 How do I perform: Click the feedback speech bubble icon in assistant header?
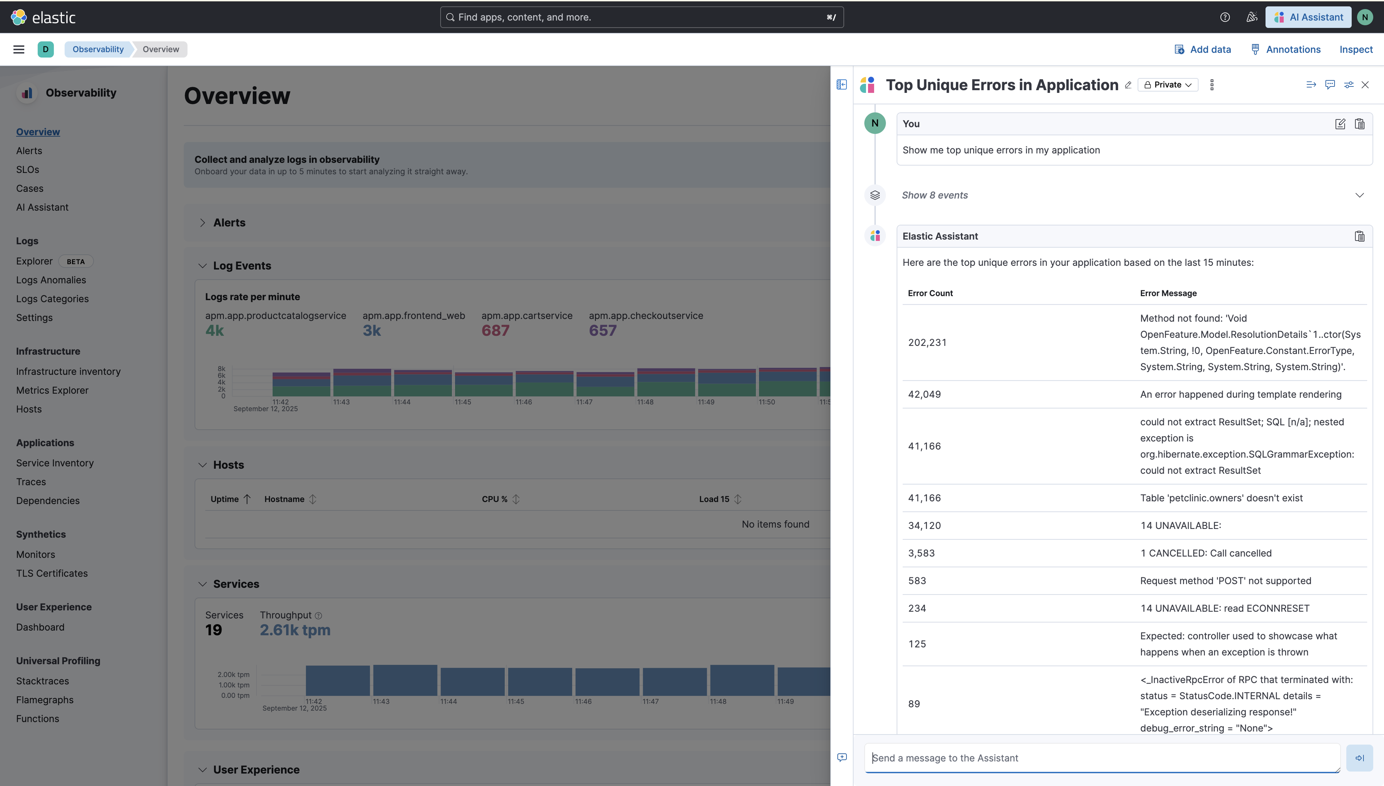pos(1330,85)
